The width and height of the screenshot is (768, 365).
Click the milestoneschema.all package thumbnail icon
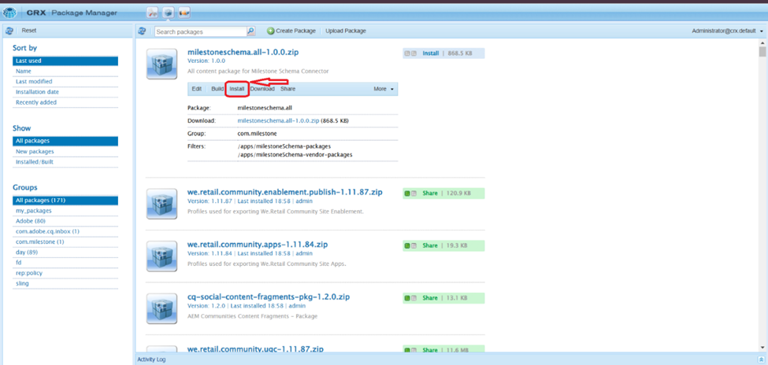(161, 64)
